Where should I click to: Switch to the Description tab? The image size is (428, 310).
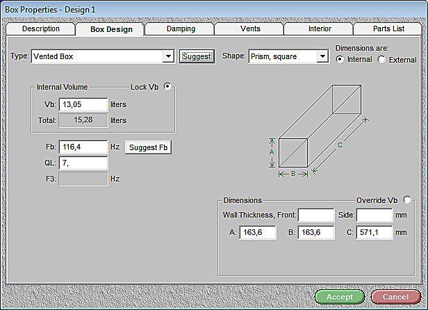[x=40, y=29]
